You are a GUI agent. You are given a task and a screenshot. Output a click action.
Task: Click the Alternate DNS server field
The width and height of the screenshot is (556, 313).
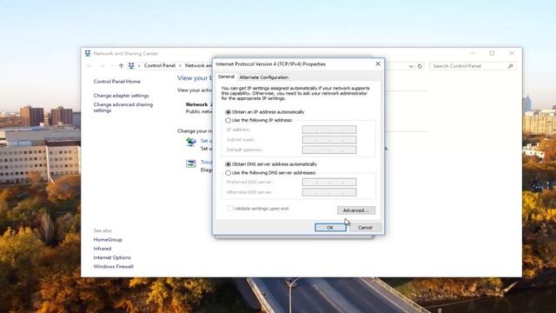329,192
